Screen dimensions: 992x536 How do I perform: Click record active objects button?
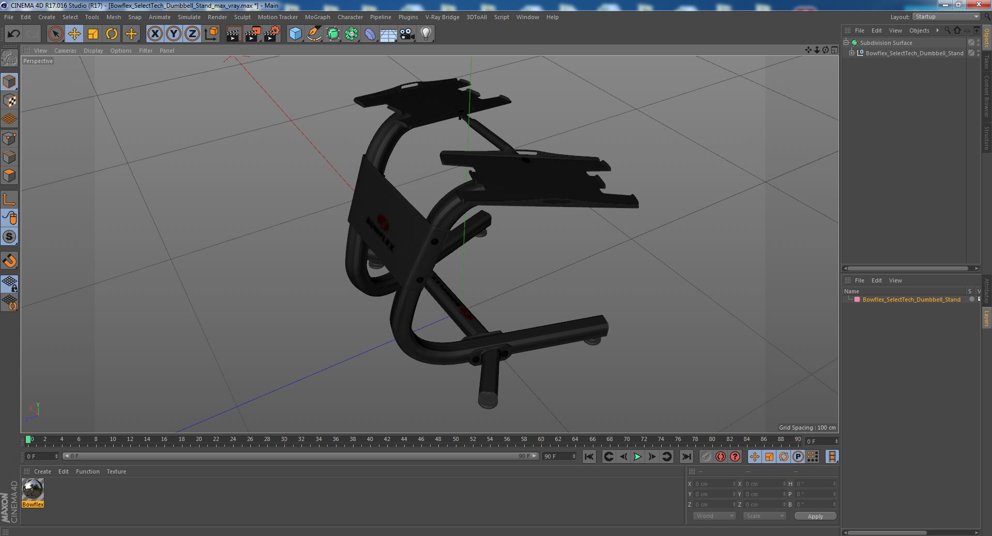[x=706, y=456]
